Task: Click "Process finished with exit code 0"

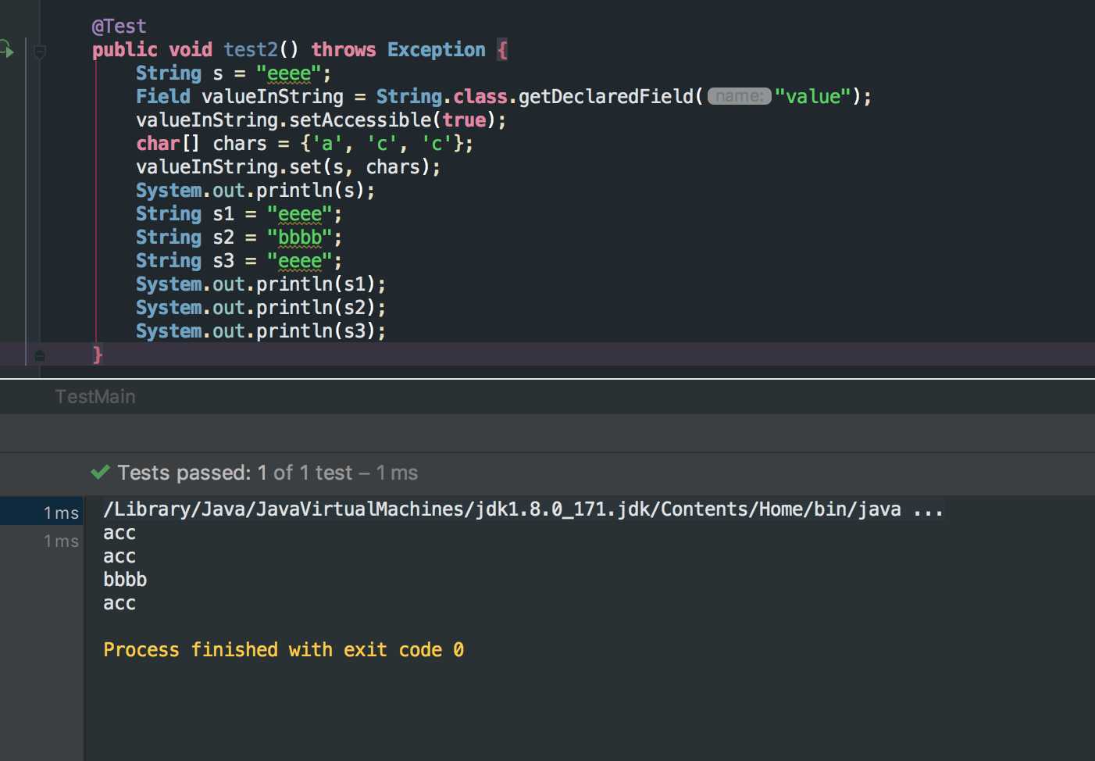Action: [x=284, y=650]
